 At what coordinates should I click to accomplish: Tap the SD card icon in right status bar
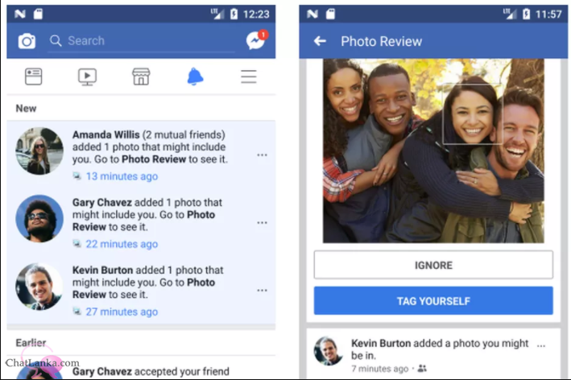click(330, 14)
